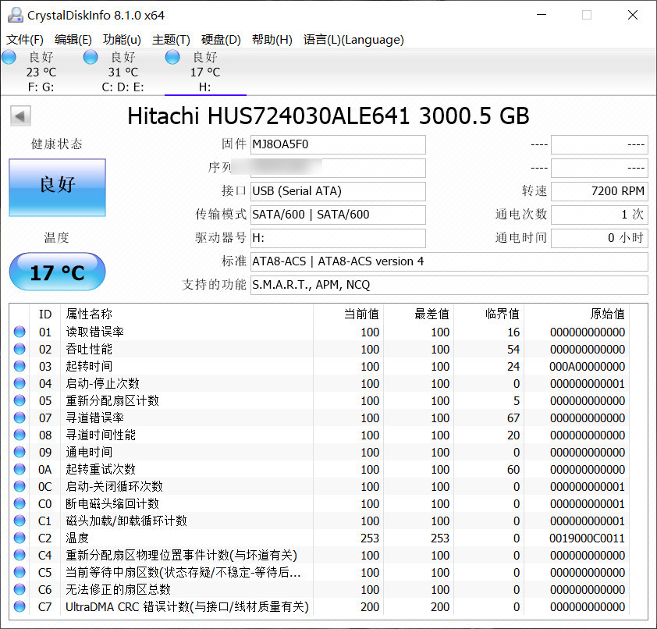Click the 临界值 column header
The height and width of the screenshot is (629, 657).
(x=502, y=314)
